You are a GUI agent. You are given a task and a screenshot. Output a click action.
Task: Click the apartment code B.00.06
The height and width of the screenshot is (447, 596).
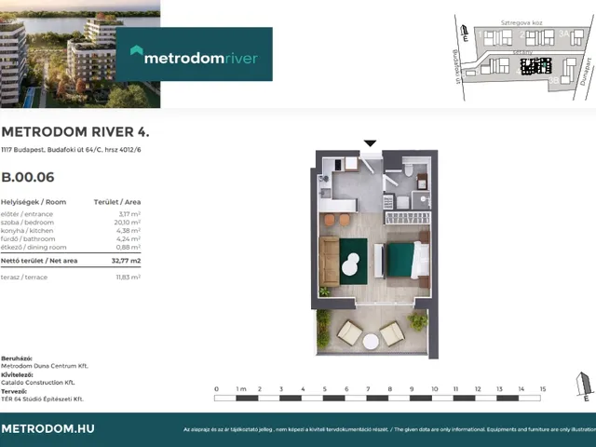coord(28,177)
